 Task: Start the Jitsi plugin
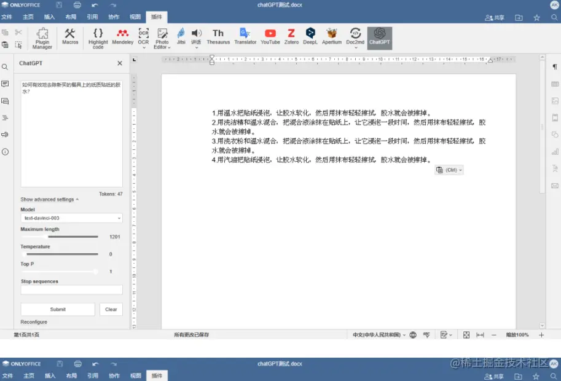[181, 37]
